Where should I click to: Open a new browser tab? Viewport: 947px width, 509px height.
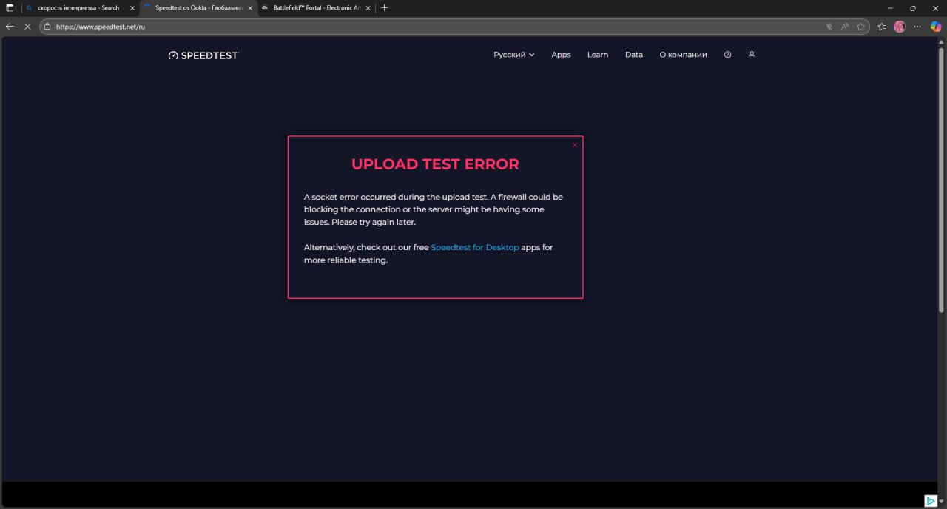tap(384, 8)
